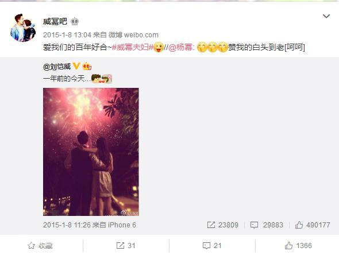This screenshot has width=339, height=255.
Task: Click the 微博 weibo.com source link
Action: (x=133, y=35)
